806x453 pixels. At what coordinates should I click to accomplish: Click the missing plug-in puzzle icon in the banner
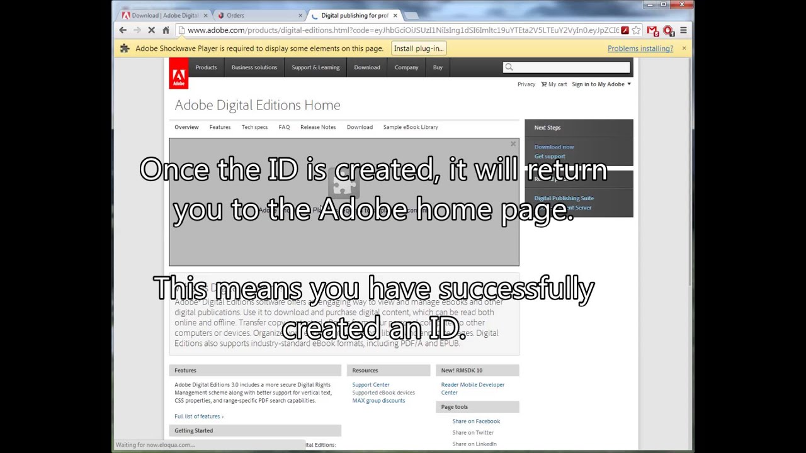point(344,184)
